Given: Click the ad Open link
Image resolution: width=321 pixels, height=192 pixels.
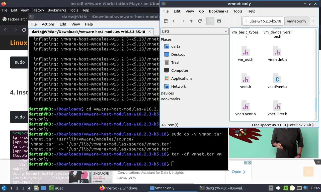Looking at the screenshot, I should pos(239,172).
